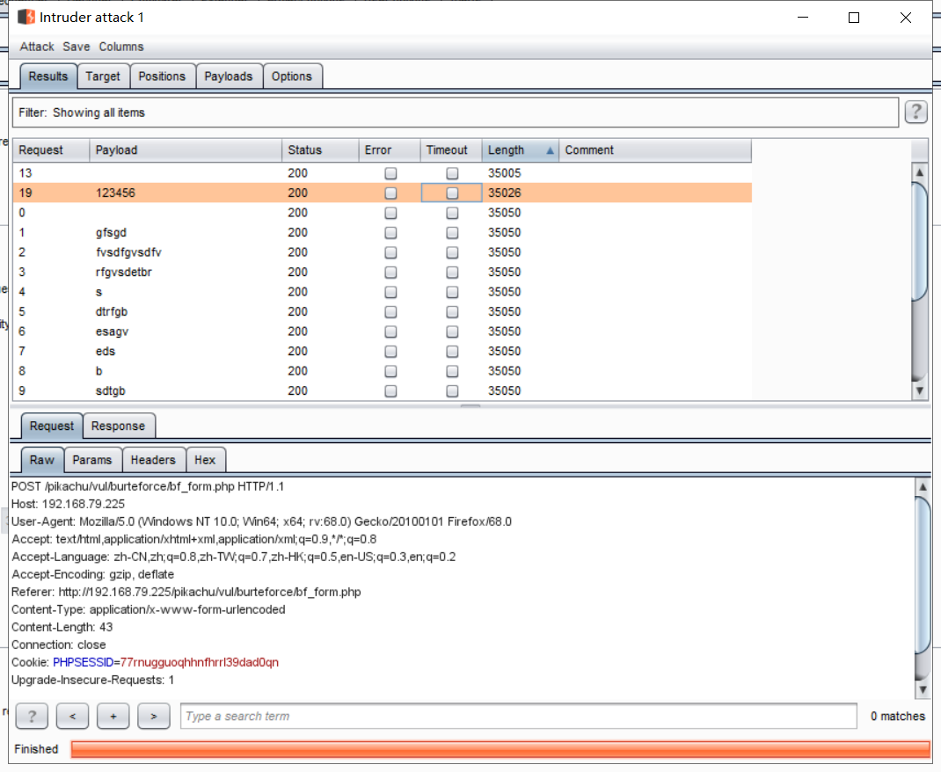Switch to the Target tab
941x772 pixels.
pyautogui.click(x=103, y=76)
